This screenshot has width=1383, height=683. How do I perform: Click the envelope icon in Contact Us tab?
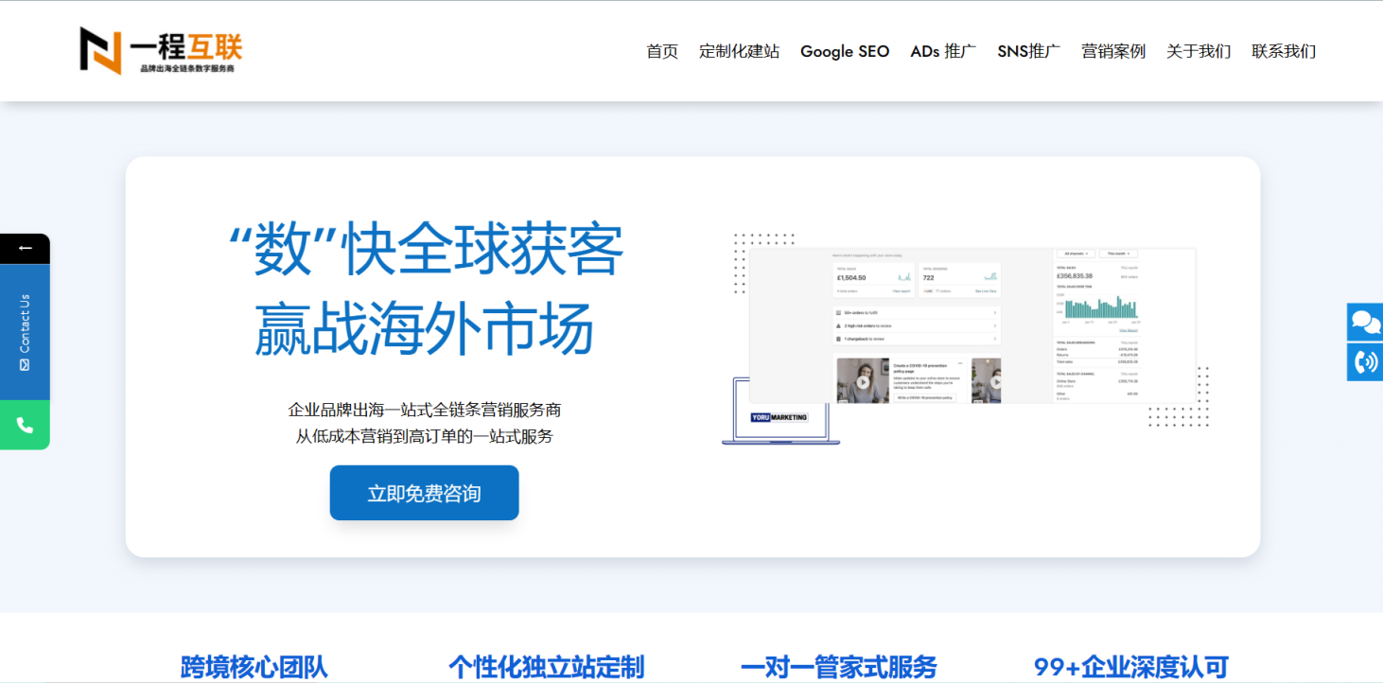[25, 363]
